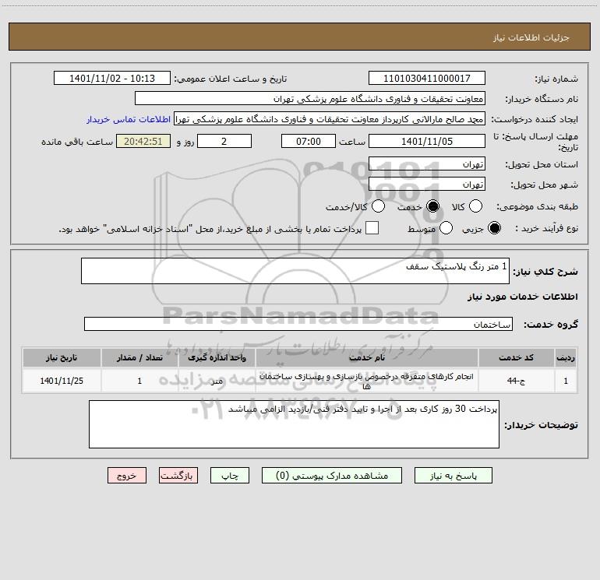Viewport: 600px width, 580px height.
Task: Click the unit cell متر
Action: (x=217, y=381)
